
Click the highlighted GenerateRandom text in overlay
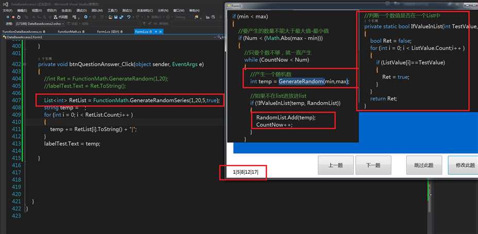point(301,81)
